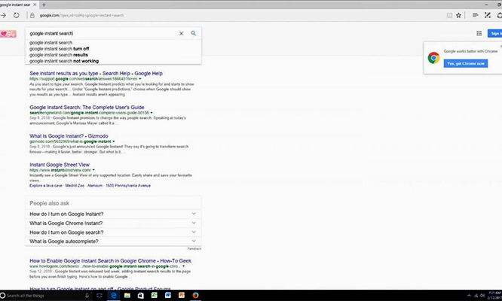Open 'Google Instant Search: The Complete User's Guide'
The image size is (502, 301).
point(87,107)
